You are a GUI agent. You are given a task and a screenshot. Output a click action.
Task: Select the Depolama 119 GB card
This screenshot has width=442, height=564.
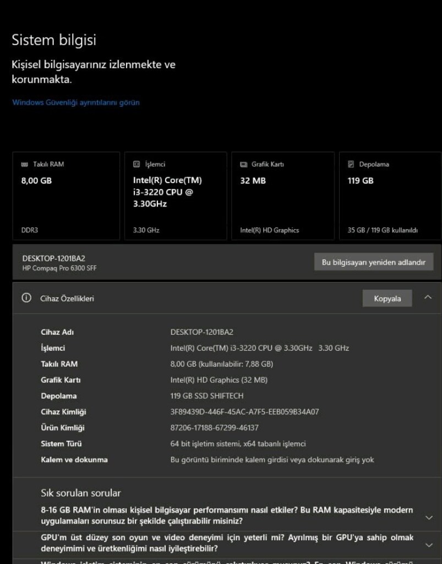point(390,196)
